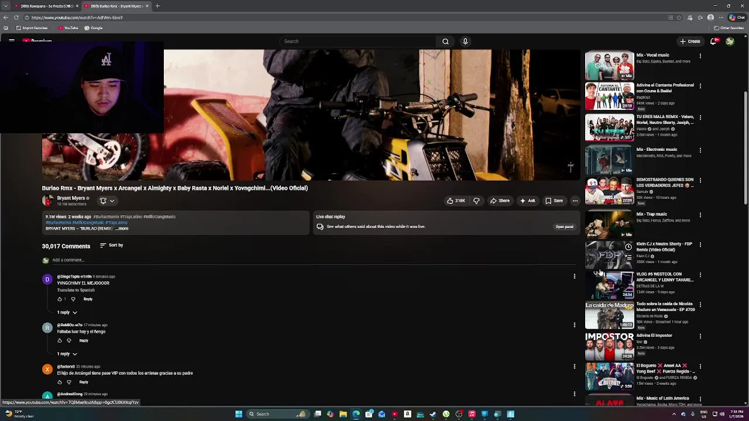The height and width of the screenshot is (421, 749).
Task: Open the YouTube account avatar menu
Action: pyautogui.click(x=730, y=42)
